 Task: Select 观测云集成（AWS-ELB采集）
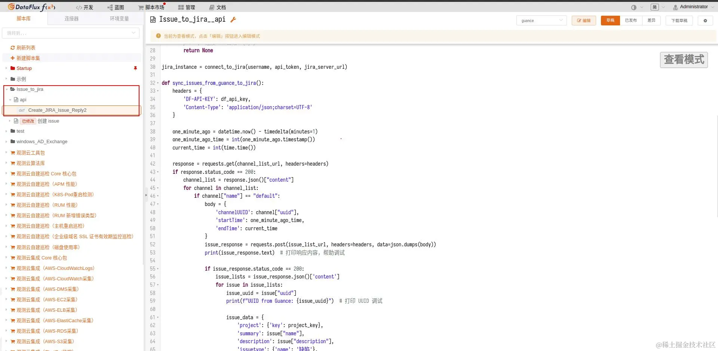[47, 310]
